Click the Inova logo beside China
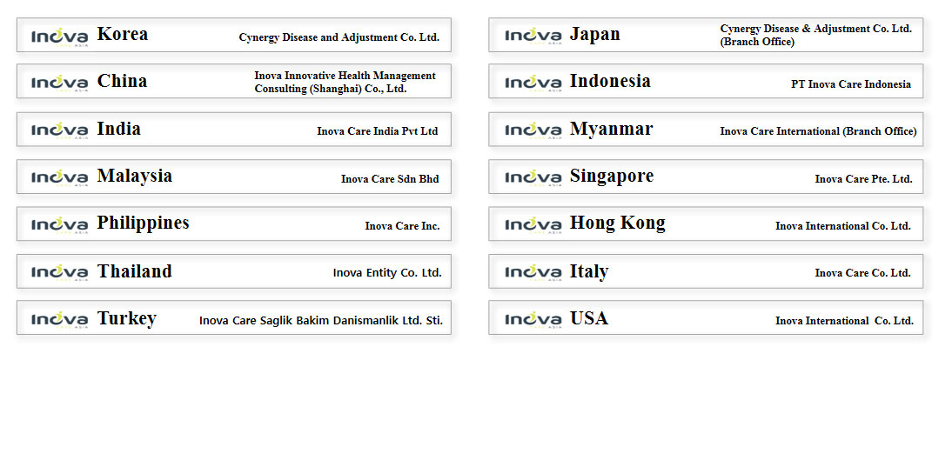 click(x=59, y=83)
